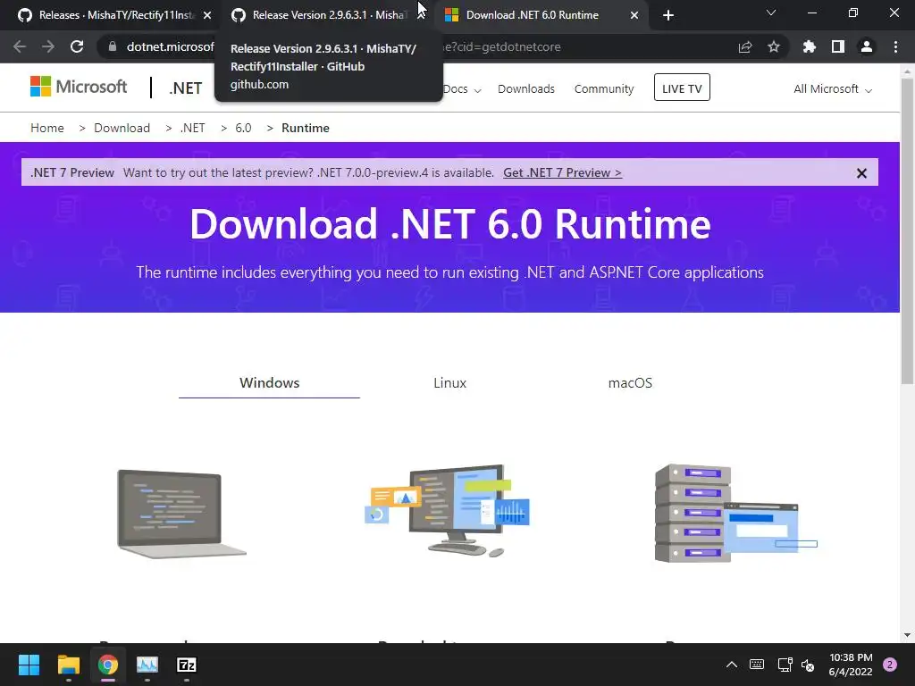Go back using the browser back arrow

[x=20, y=46]
